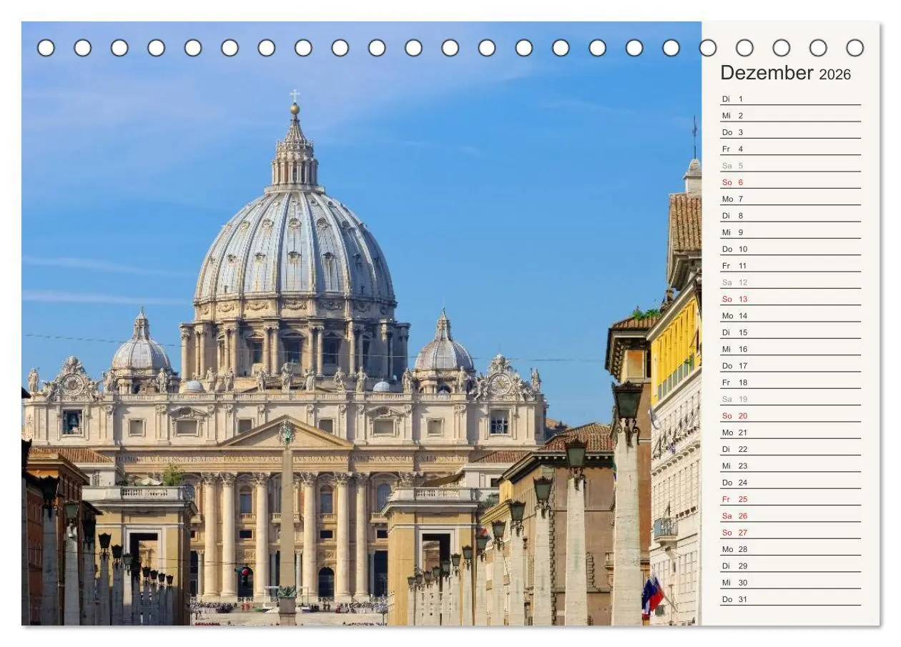Select the Sa 5 calendar row
901x647 pixels.
790,165
